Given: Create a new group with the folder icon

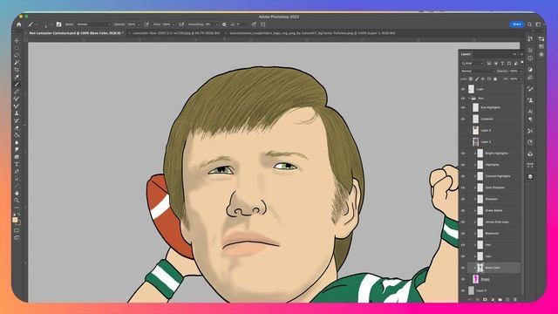Looking at the screenshot, I should point(500,300).
